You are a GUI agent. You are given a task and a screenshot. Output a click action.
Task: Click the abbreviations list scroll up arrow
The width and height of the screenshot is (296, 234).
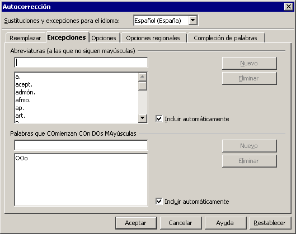point(143,77)
